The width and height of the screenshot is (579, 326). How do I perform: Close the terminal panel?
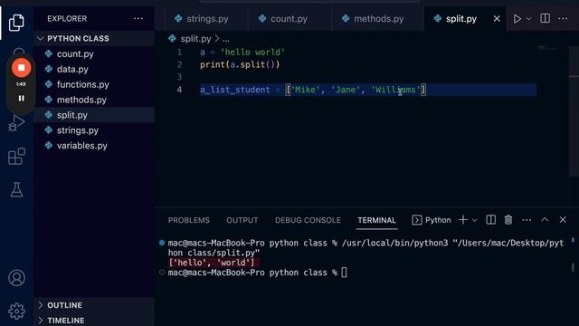[563, 220]
